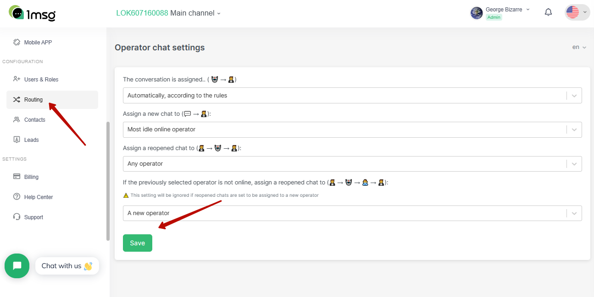
Task: Click the sidebar vertical scrollbar
Action: pos(108,181)
